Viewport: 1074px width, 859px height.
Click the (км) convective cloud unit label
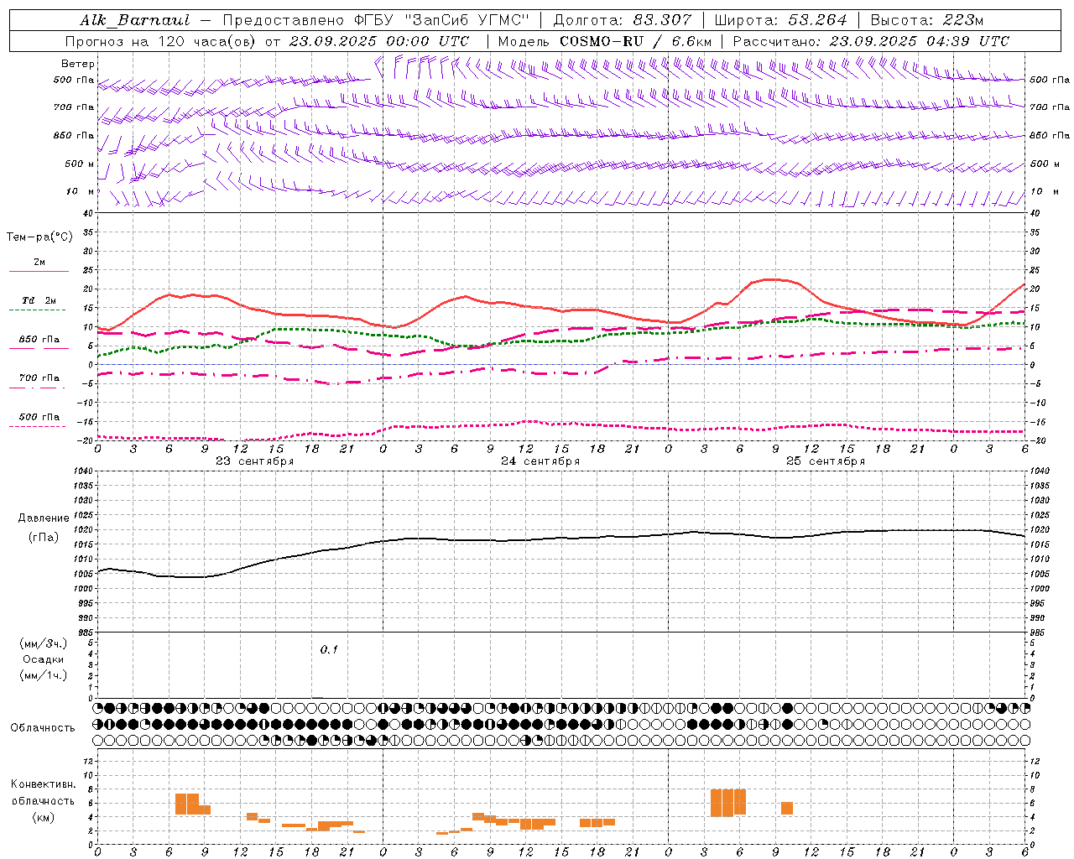43,817
